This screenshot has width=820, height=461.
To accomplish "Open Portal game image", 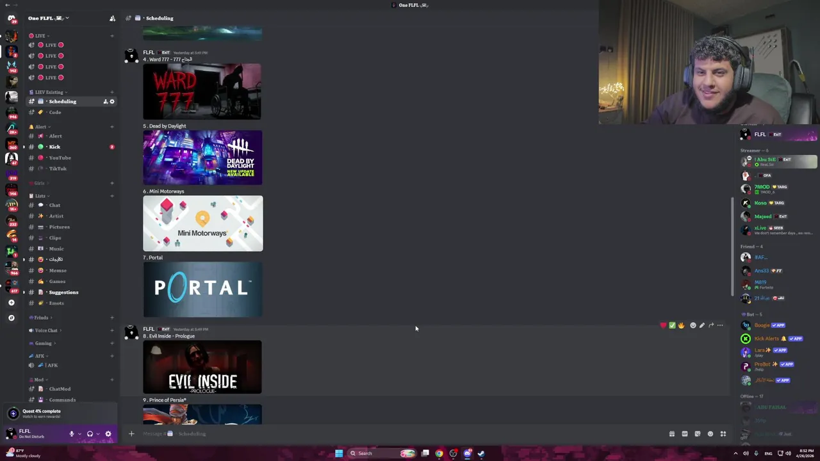I will point(202,289).
